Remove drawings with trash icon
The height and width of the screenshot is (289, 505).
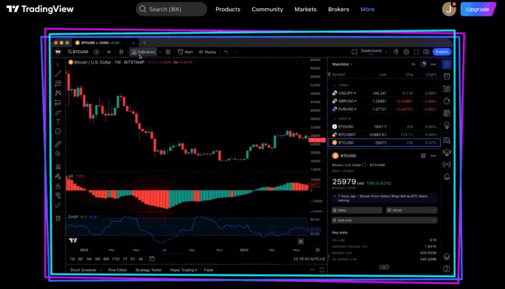point(58,219)
